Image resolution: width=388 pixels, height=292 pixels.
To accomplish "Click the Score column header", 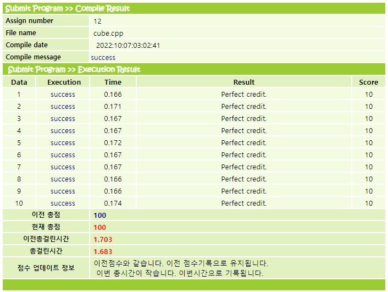I will 368,82.
